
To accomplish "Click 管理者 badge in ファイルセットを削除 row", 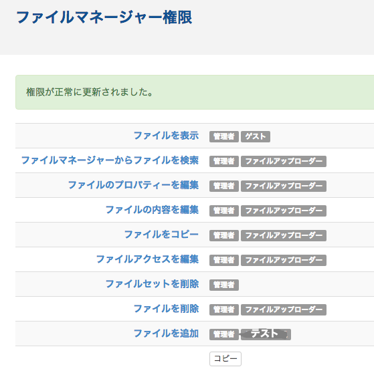I will [x=224, y=285].
